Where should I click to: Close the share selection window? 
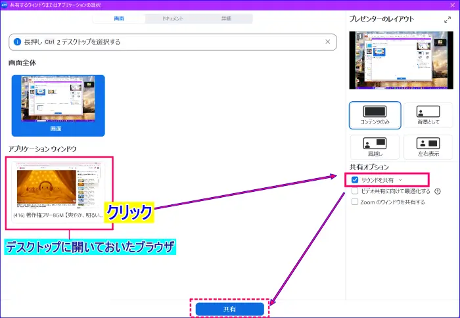[x=453, y=5]
